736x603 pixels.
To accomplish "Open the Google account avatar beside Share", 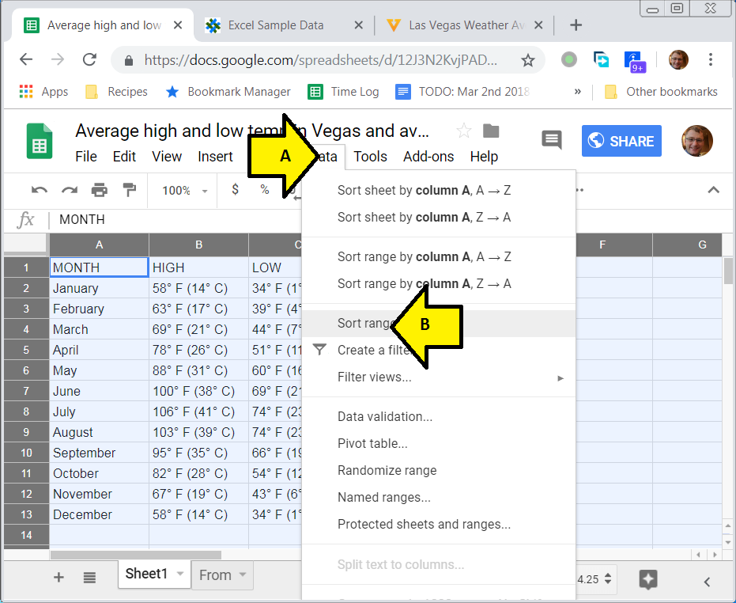I will (697, 141).
